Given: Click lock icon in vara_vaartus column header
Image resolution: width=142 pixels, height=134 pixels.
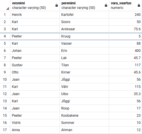Looking at the screenshot, I should (139, 5).
